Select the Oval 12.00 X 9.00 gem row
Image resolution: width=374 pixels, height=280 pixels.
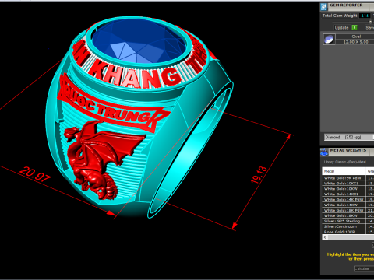pyautogui.click(x=348, y=40)
